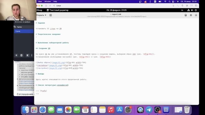Open System Settings from the Dock
Viewport: 205px width, 115px height.
pos(128,110)
